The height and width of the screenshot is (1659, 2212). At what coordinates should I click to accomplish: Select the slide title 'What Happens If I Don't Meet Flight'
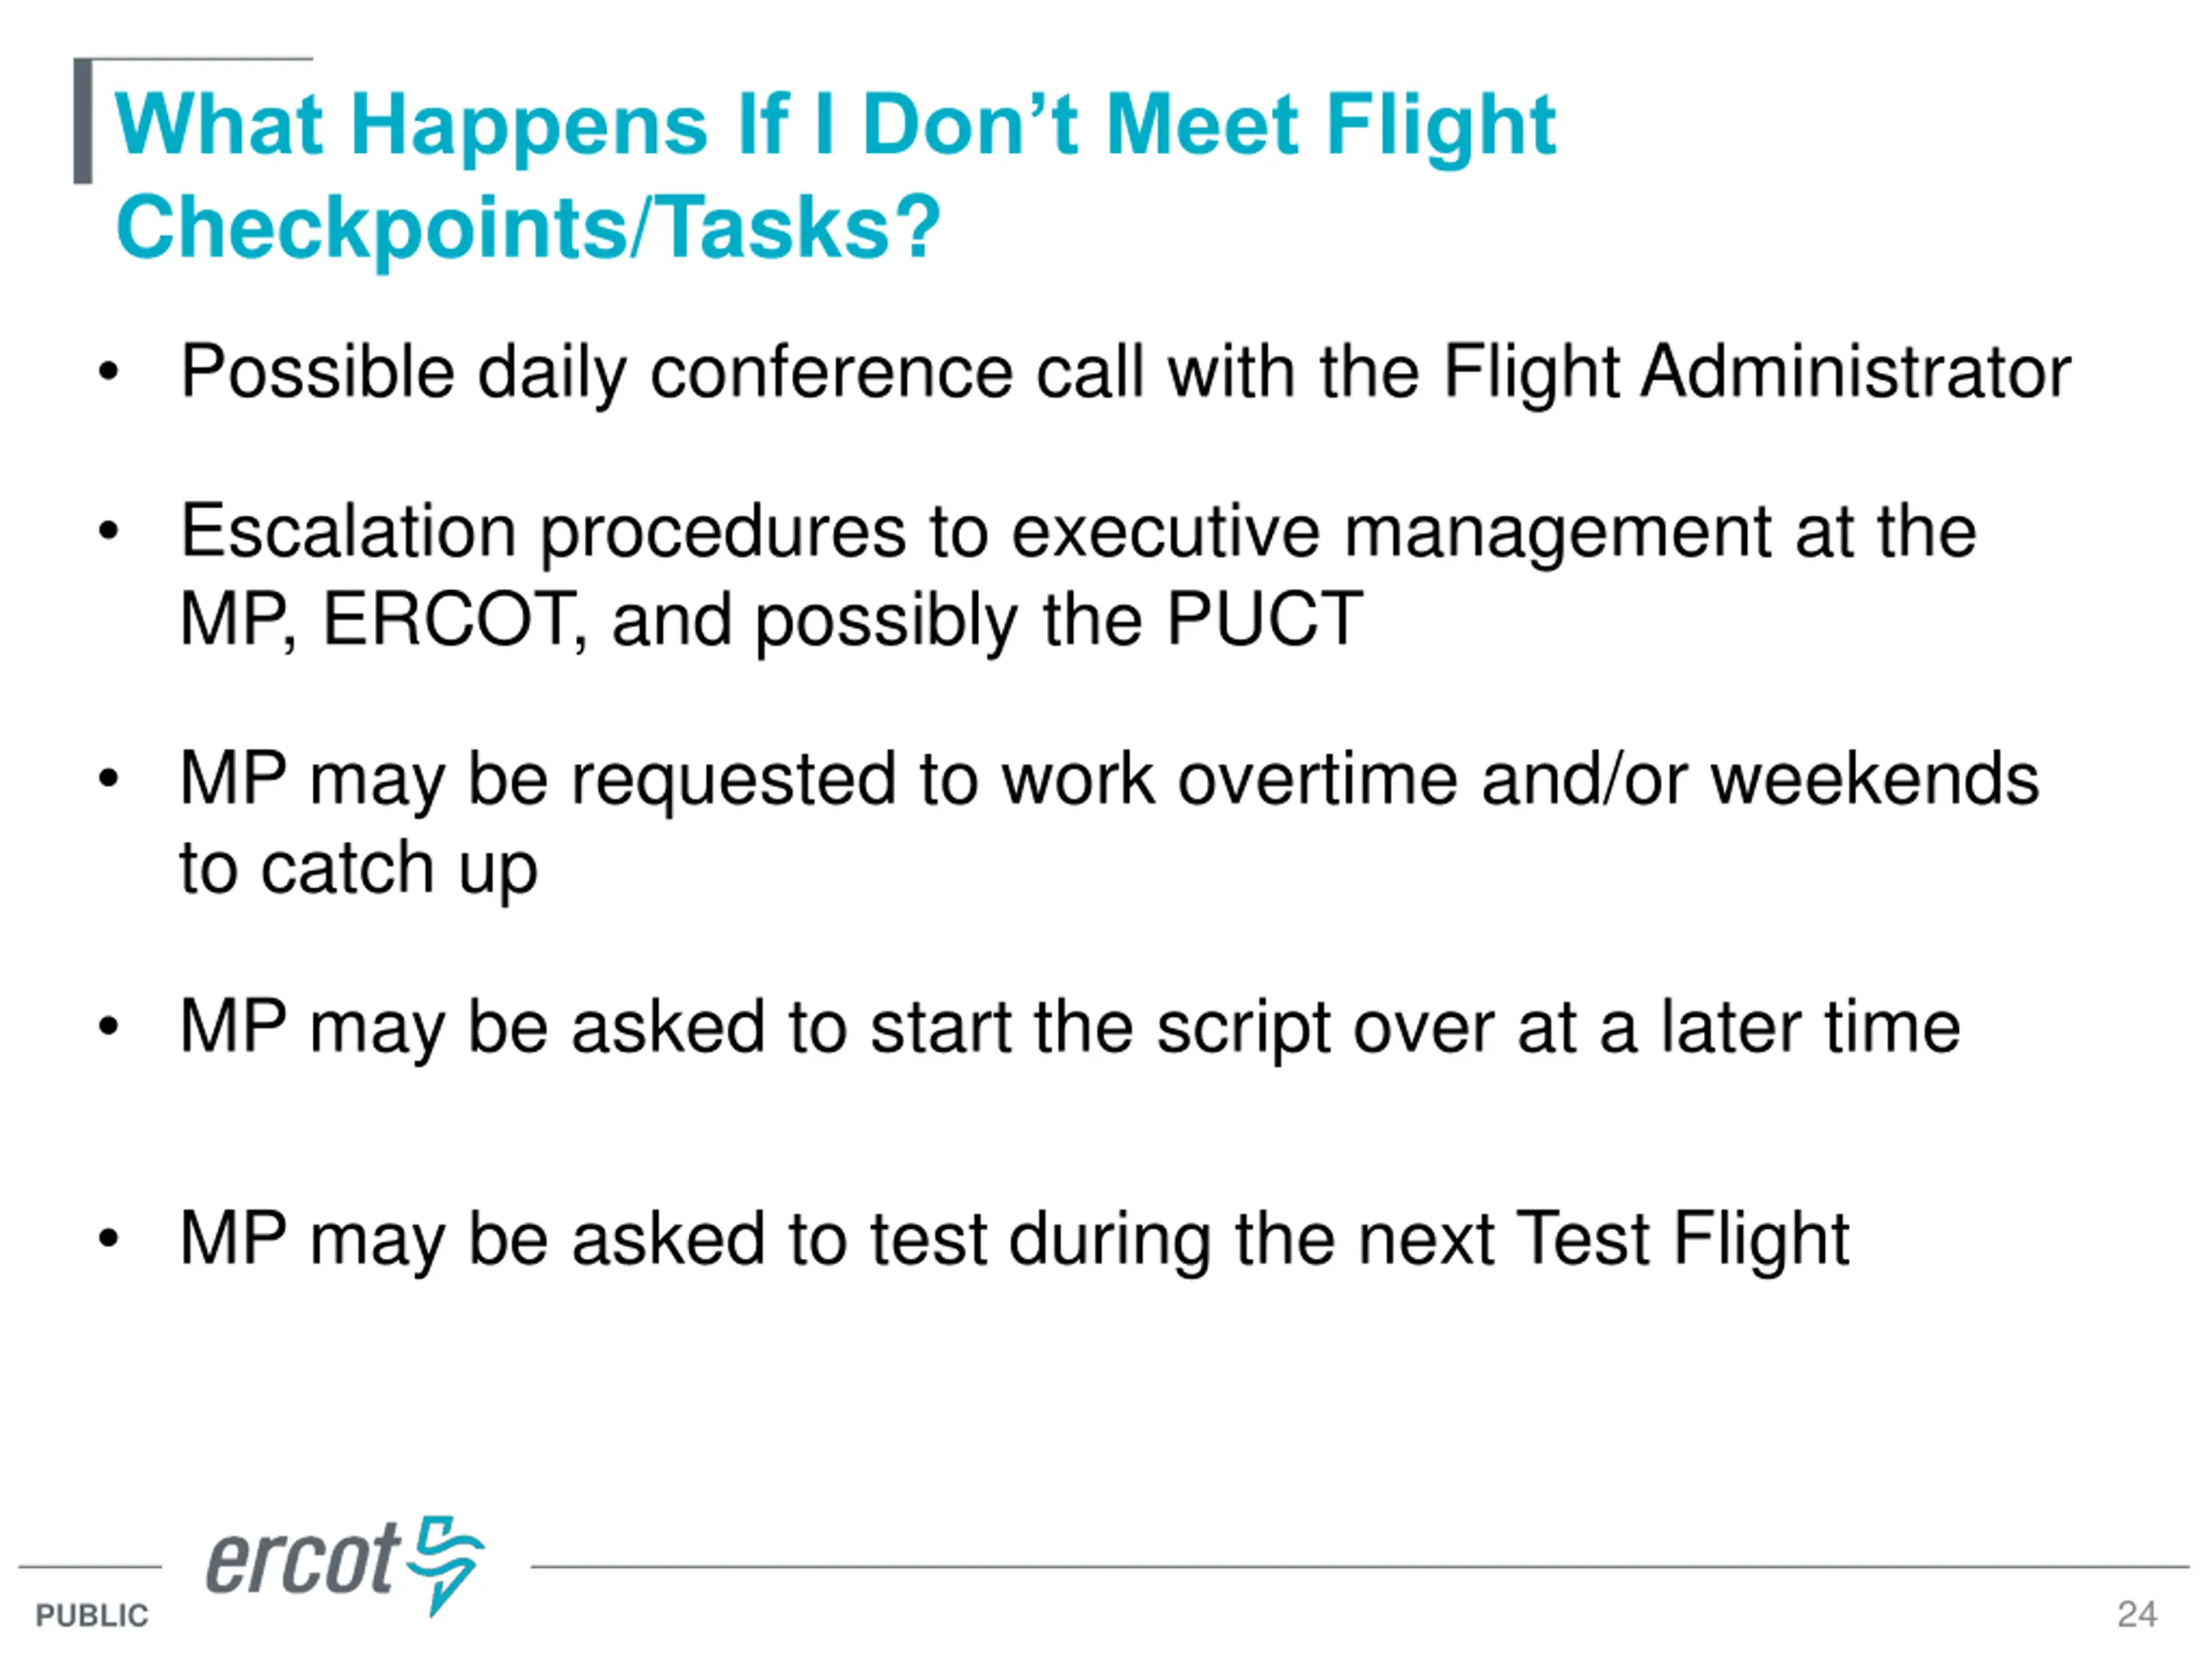point(835,126)
